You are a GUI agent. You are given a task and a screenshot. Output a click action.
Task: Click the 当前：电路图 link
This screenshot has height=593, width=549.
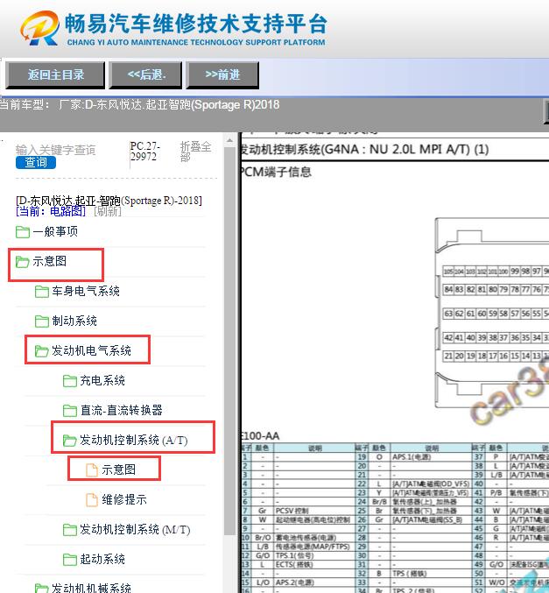tap(51, 211)
